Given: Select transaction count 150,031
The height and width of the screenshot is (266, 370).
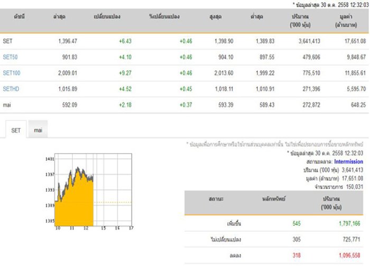Looking at the screenshot, I should (355, 187).
